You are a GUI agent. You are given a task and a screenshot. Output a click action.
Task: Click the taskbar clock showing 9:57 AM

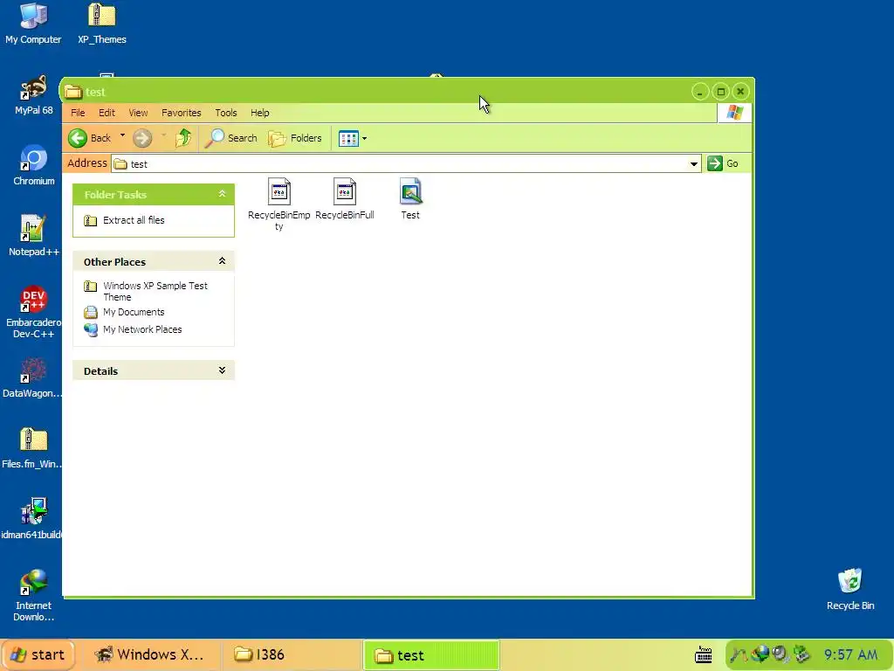click(x=850, y=654)
